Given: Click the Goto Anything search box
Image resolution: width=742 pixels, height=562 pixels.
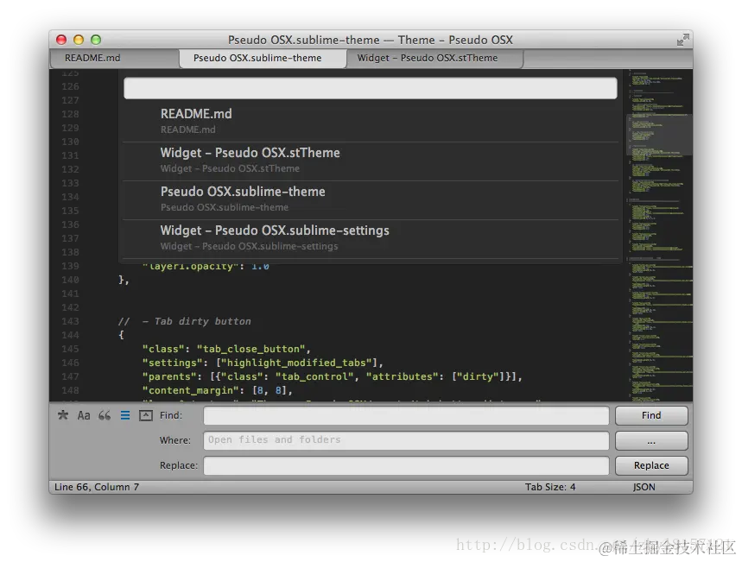Looking at the screenshot, I should [x=370, y=88].
